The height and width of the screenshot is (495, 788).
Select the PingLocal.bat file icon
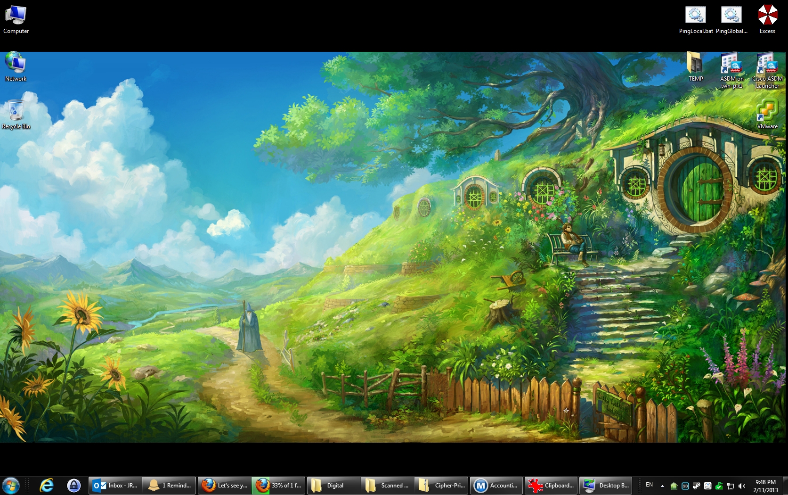click(696, 19)
